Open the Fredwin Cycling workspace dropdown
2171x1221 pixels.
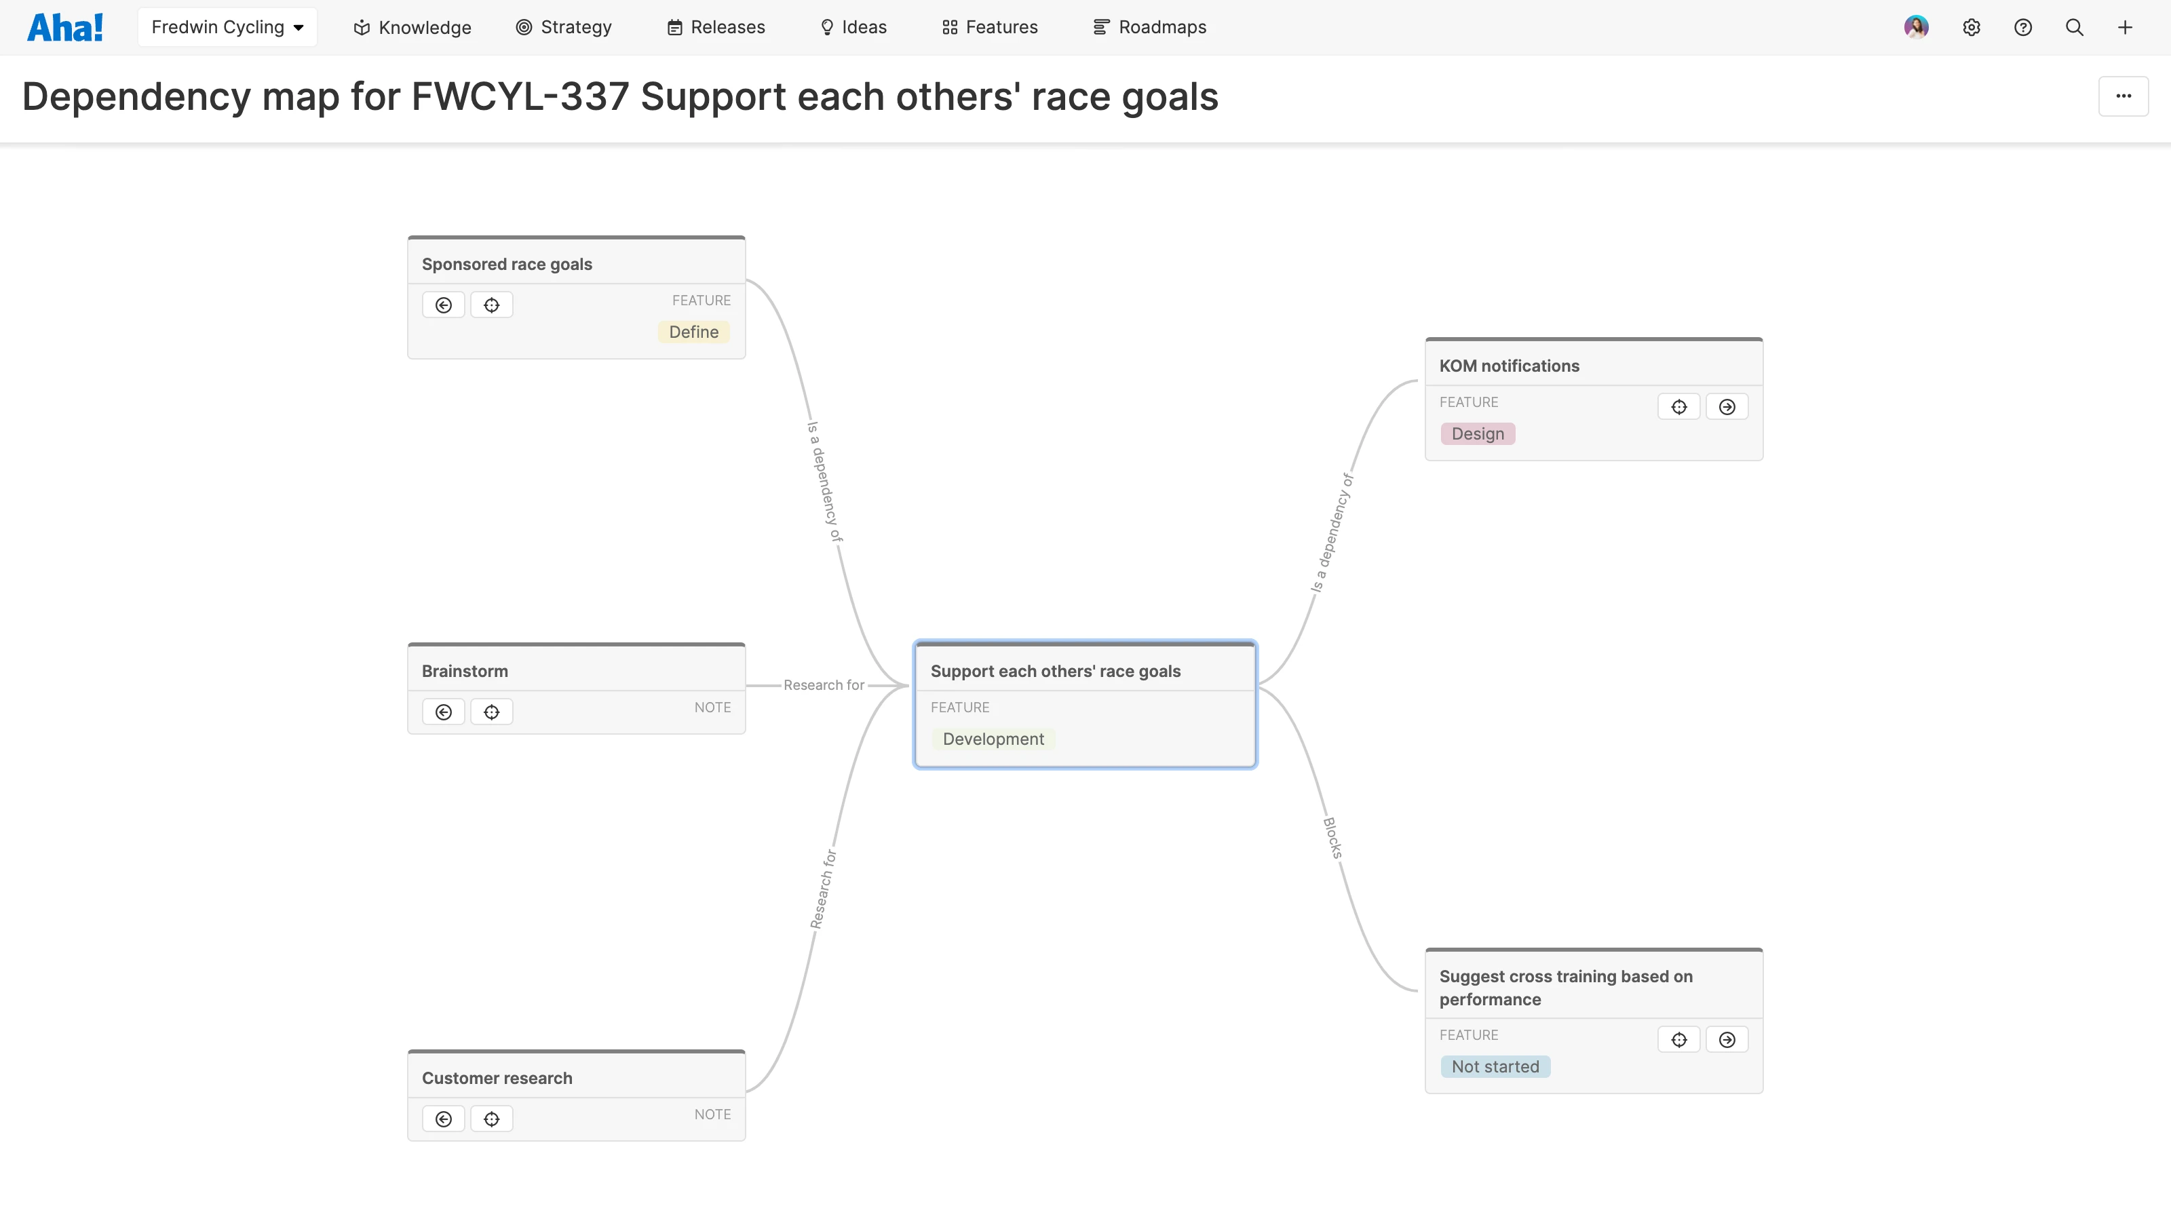click(227, 26)
